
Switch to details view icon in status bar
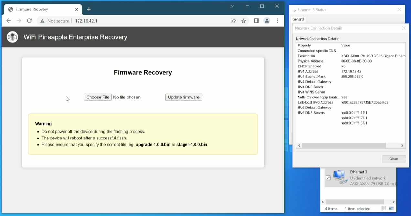point(384,209)
